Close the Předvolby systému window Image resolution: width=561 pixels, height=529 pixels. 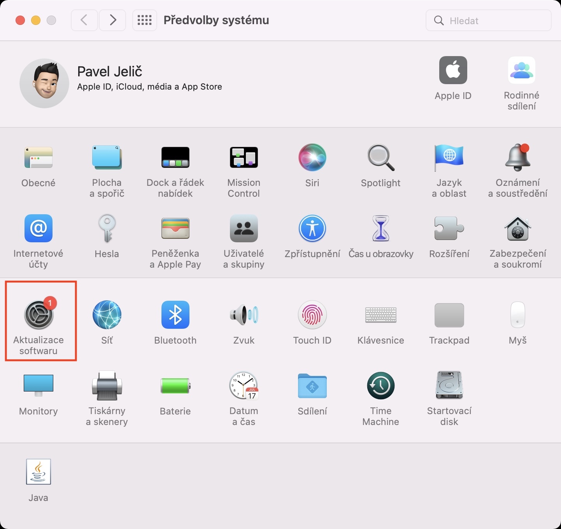point(20,20)
